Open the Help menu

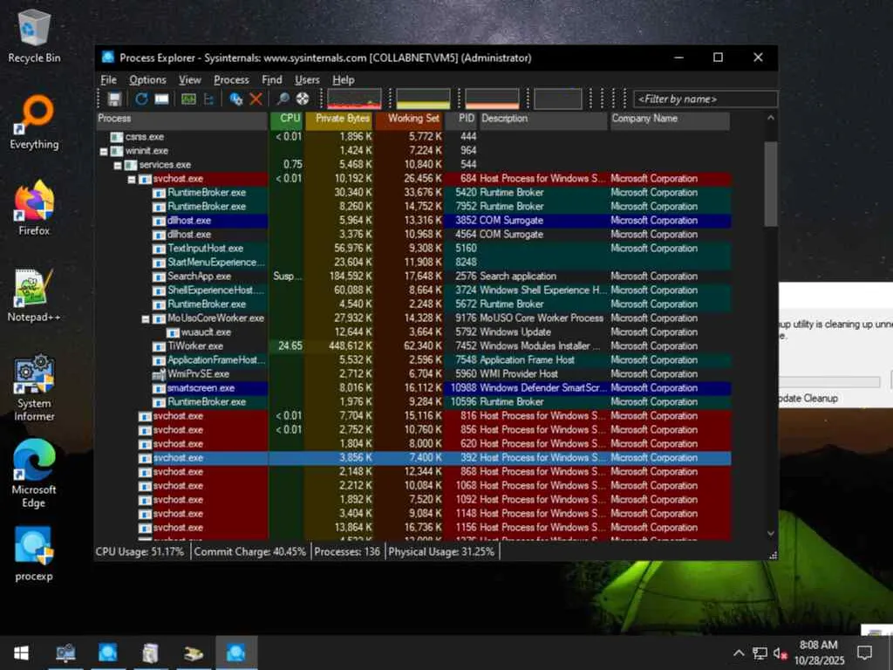[344, 79]
